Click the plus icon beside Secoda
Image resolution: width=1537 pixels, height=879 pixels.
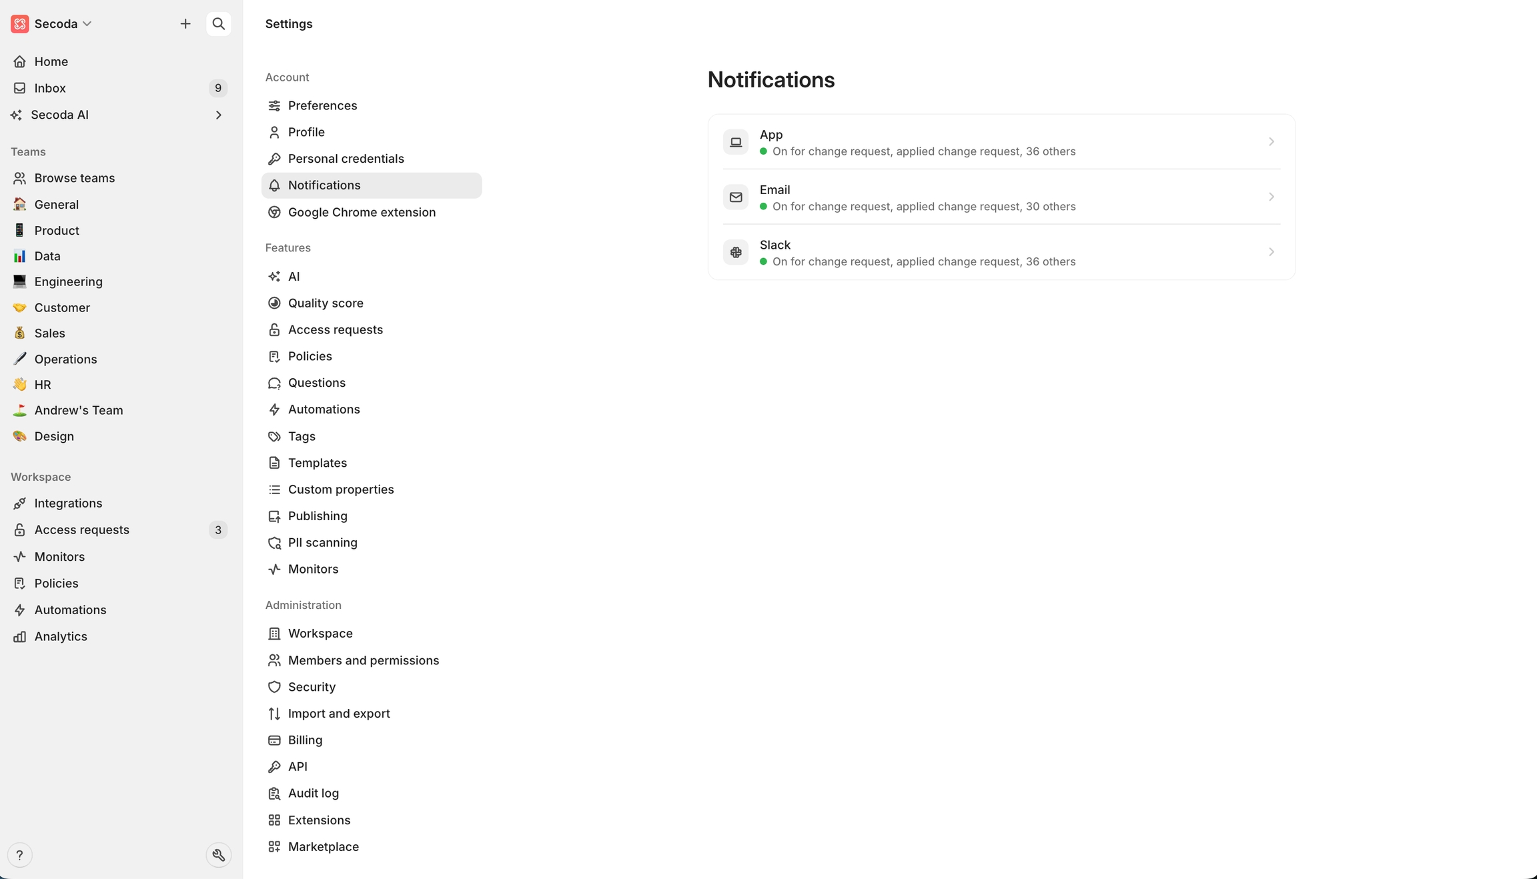pyautogui.click(x=185, y=24)
